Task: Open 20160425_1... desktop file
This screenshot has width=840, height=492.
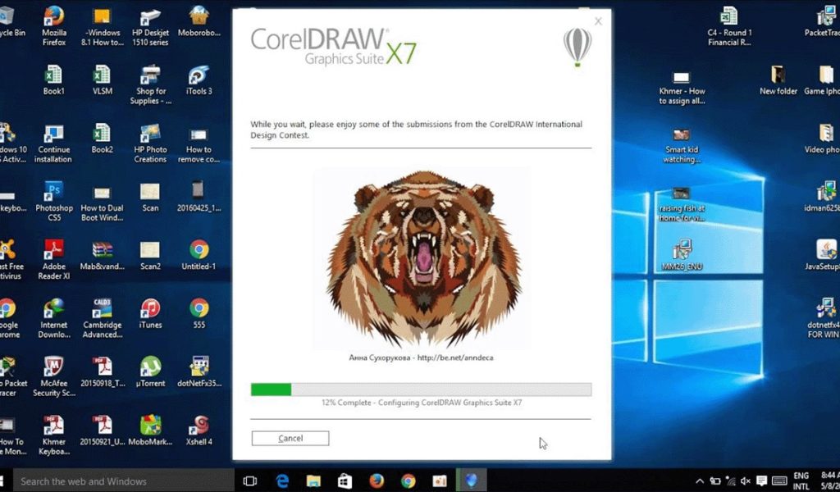Action: [199, 196]
